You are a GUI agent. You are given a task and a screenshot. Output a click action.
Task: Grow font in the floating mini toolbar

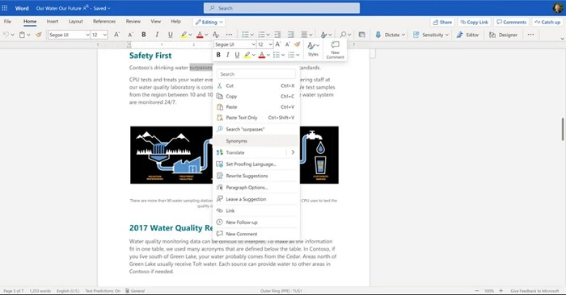(x=277, y=44)
